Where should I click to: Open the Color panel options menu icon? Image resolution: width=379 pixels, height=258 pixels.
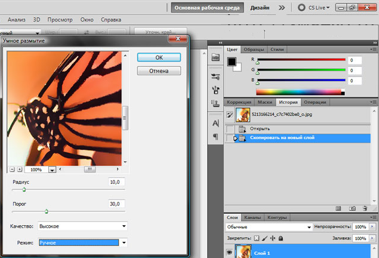(374, 50)
